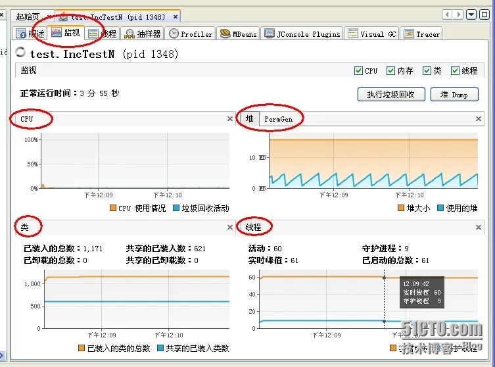This screenshot has width=495, height=367.
Task: Open the 抽样器 sampler tab
Action: (143, 34)
